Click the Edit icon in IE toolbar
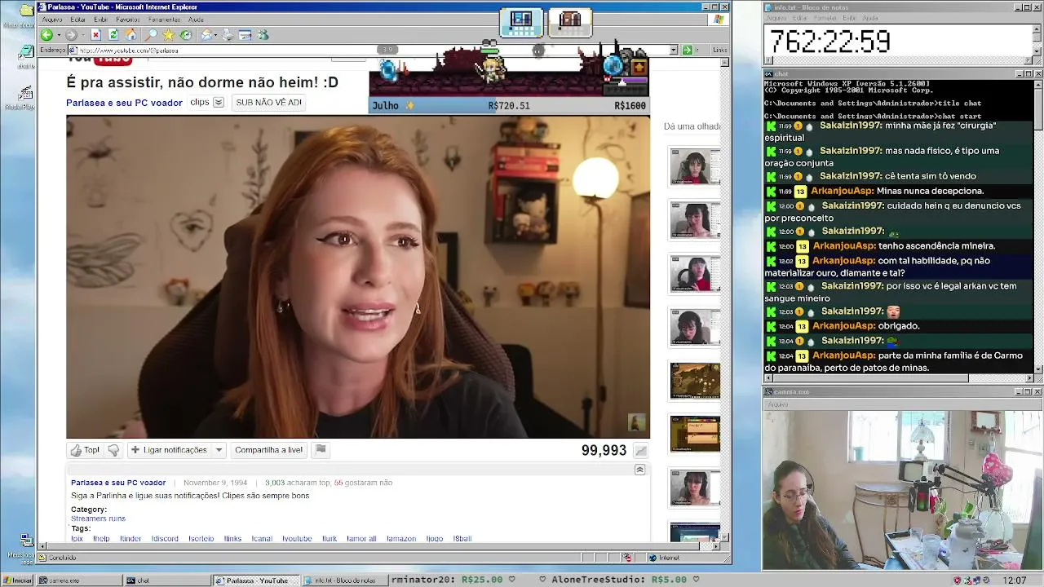Screen dimensions: 1044x587 (x=245, y=35)
